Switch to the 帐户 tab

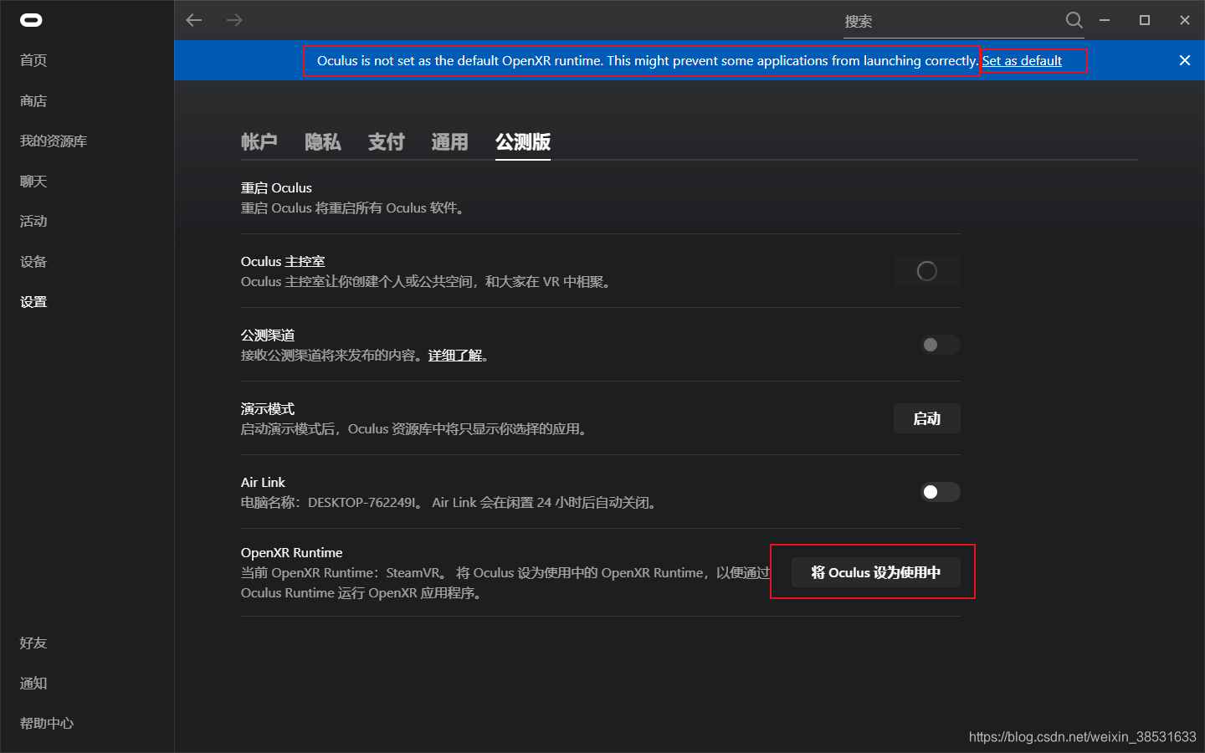pos(259,141)
